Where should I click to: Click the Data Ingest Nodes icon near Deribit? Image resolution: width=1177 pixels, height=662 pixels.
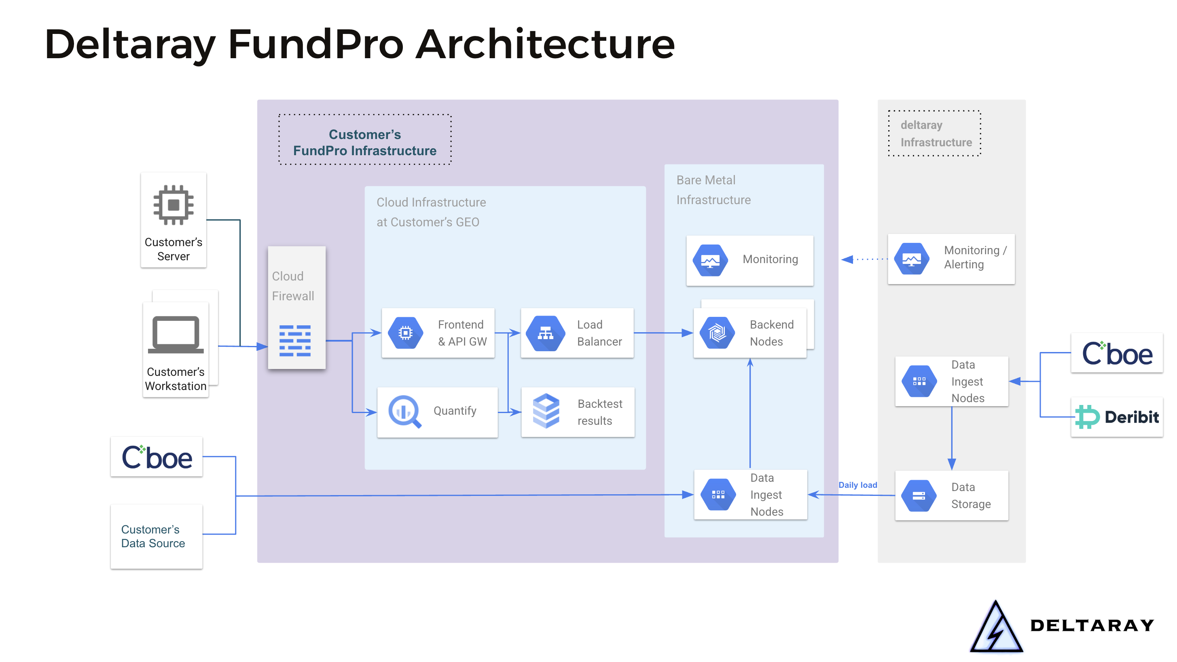(x=919, y=382)
